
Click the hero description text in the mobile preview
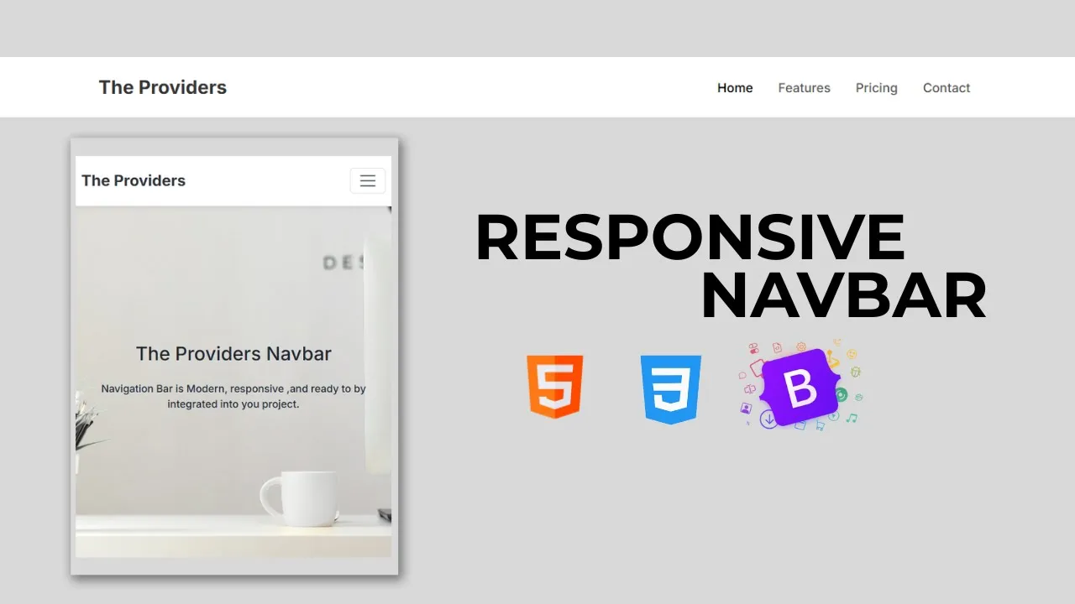pos(233,396)
